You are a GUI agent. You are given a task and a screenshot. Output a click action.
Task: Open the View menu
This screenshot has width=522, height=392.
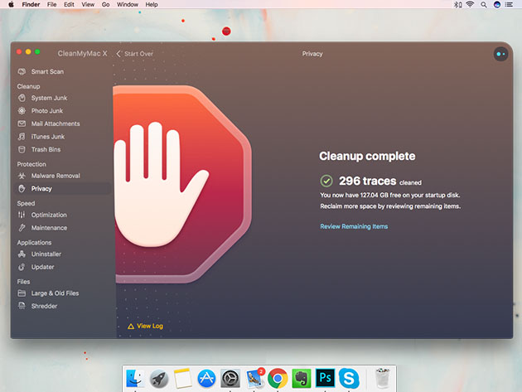pyautogui.click(x=88, y=5)
